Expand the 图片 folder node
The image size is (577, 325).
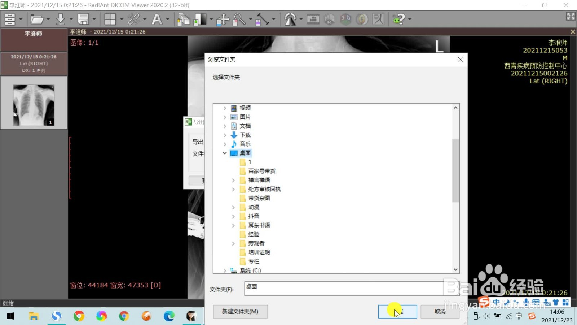point(225,117)
